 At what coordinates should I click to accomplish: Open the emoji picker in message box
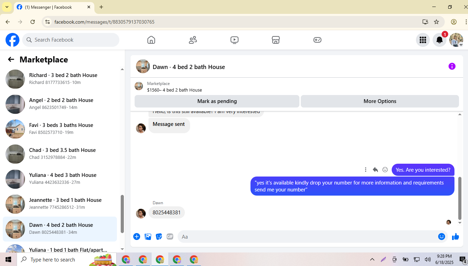pos(442,237)
